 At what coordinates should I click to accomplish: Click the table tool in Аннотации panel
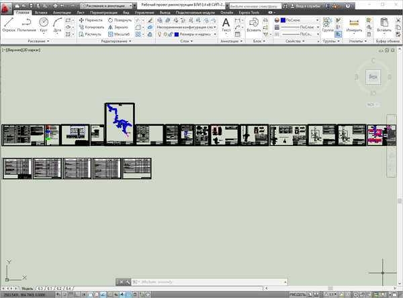pyautogui.click(x=238, y=34)
